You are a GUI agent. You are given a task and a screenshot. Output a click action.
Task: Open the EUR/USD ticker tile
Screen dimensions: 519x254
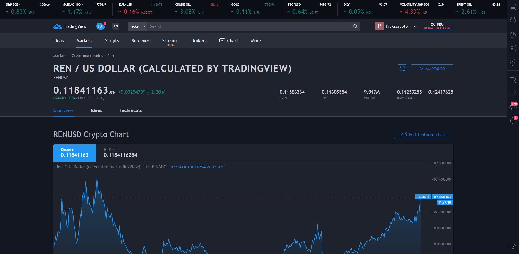tap(140, 9)
